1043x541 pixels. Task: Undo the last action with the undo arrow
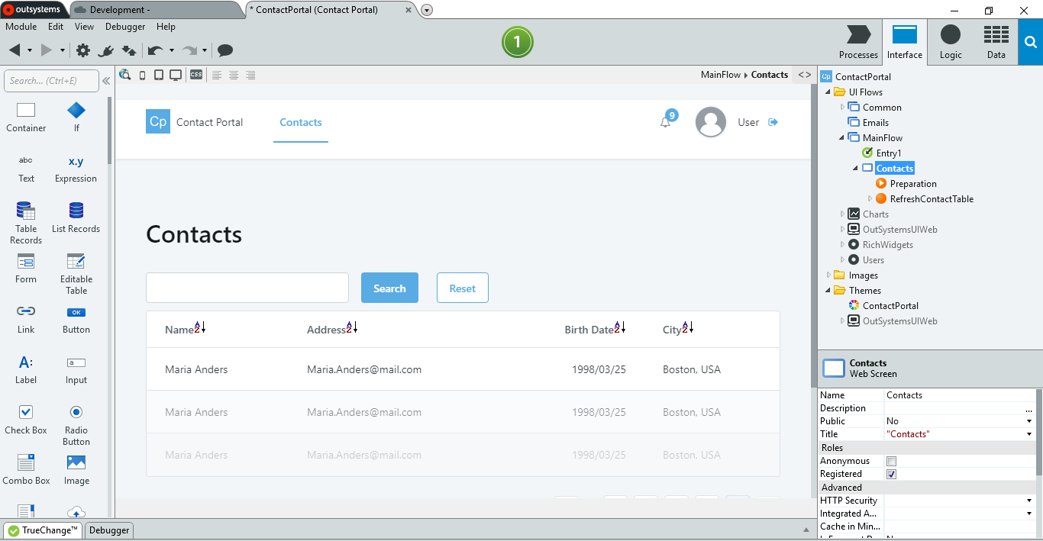[x=155, y=50]
